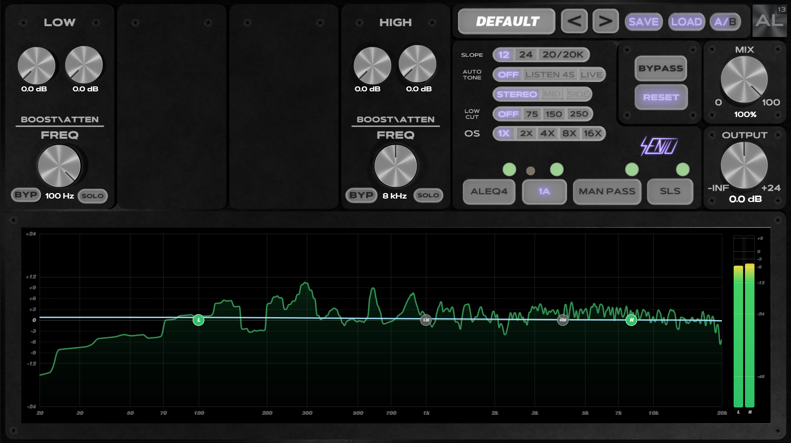The width and height of the screenshot is (791, 443).
Task: Select slope 20/20K
Action: [563, 55]
